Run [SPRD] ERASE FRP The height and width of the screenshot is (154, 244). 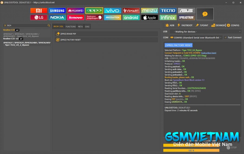coord(106,34)
